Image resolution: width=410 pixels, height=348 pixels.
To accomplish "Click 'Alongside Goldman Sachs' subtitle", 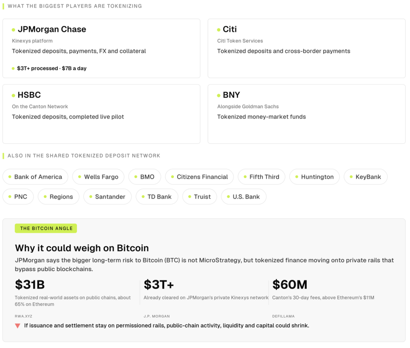I will coord(248,107).
